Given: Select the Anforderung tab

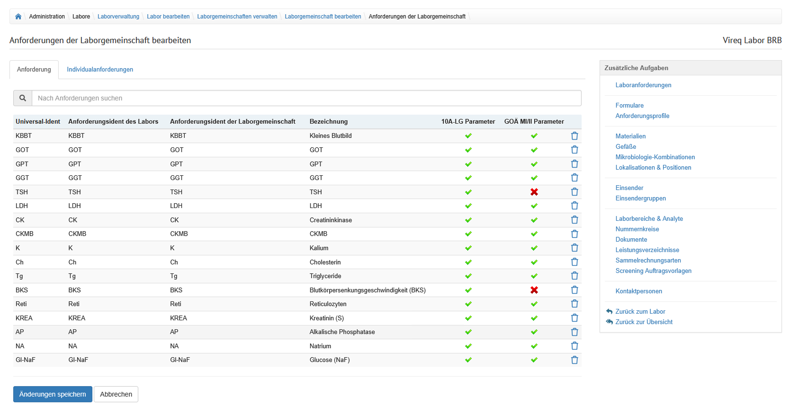Looking at the screenshot, I should (x=34, y=70).
